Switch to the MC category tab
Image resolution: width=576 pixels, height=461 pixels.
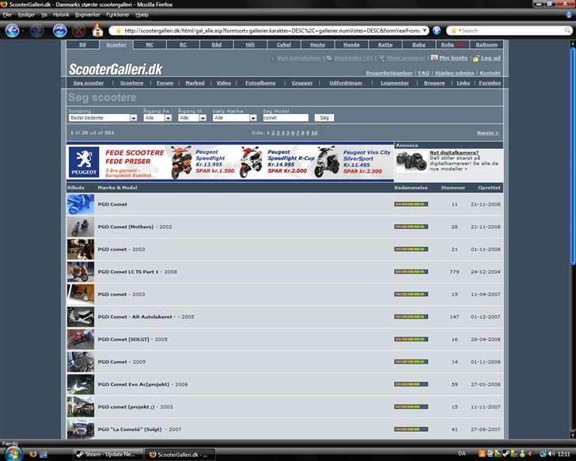point(150,45)
